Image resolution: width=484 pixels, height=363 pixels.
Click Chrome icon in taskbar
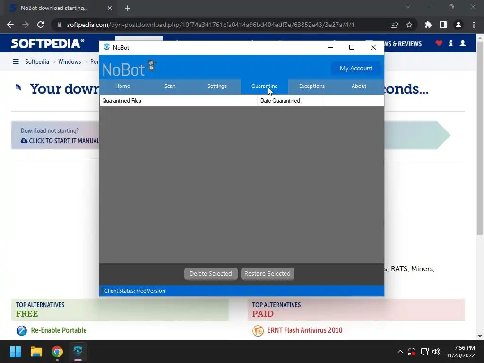[57, 352]
